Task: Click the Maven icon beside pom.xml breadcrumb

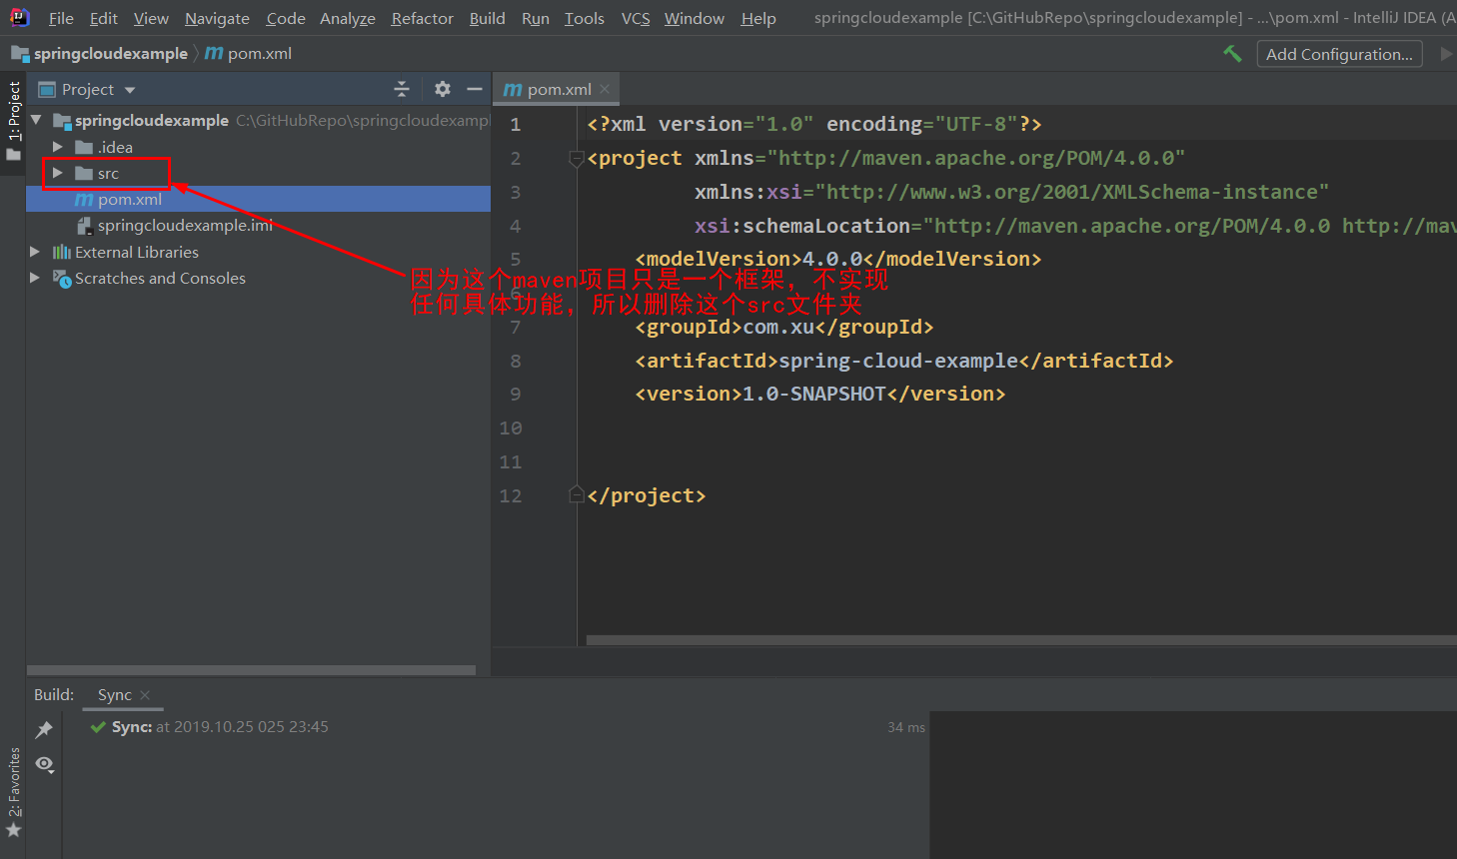Action: 214,53
